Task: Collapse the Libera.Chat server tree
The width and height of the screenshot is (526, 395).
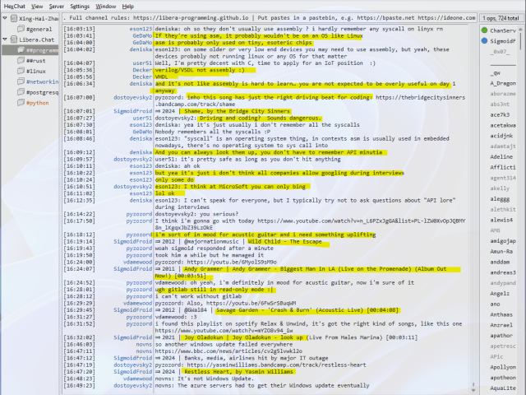Action: point(5,39)
